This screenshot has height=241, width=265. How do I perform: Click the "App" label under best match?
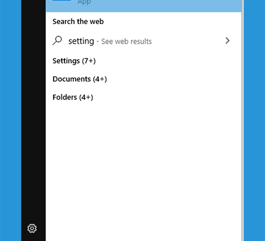click(84, 2)
